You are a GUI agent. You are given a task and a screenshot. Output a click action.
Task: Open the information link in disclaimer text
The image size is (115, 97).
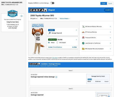pos(55,58)
